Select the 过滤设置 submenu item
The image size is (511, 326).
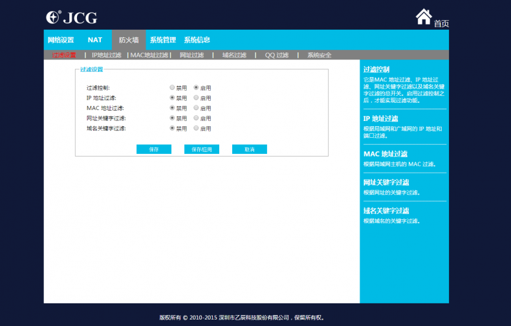click(64, 55)
